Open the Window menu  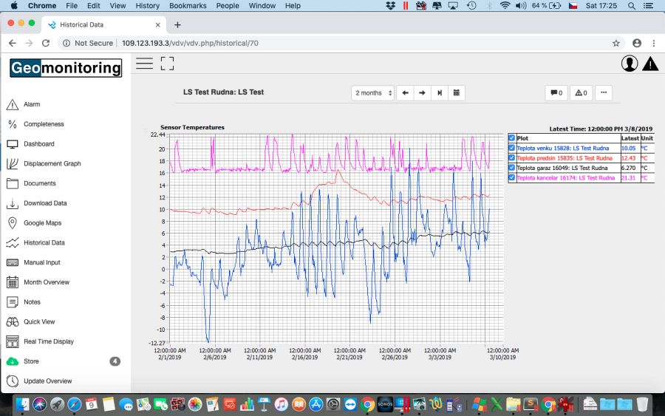point(262,5)
